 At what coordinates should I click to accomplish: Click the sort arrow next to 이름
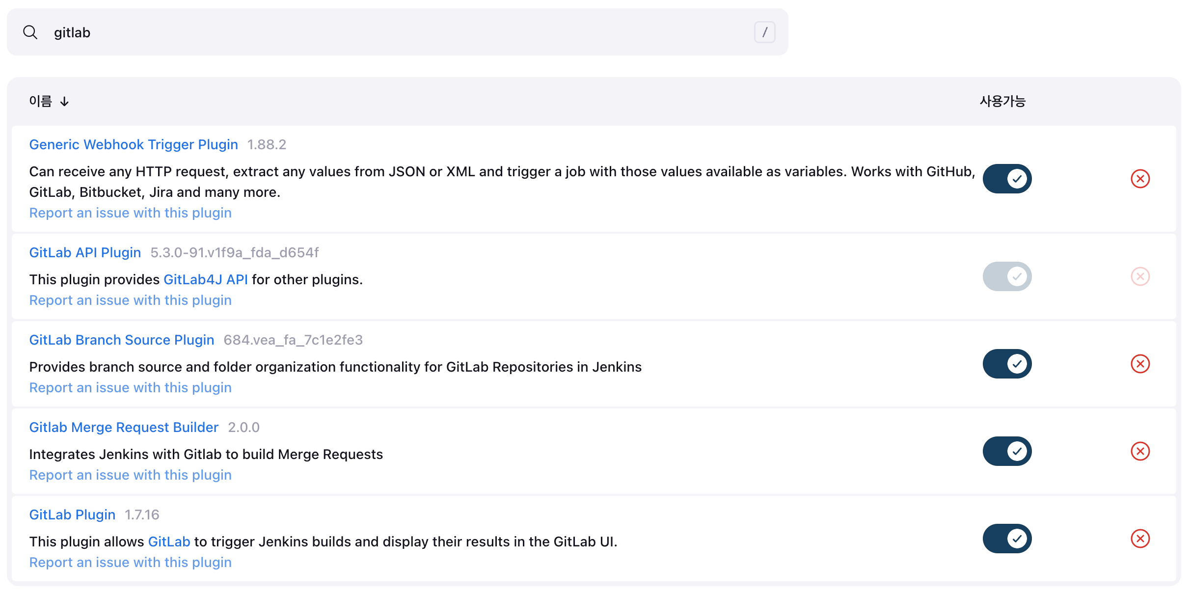(x=64, y=102)
